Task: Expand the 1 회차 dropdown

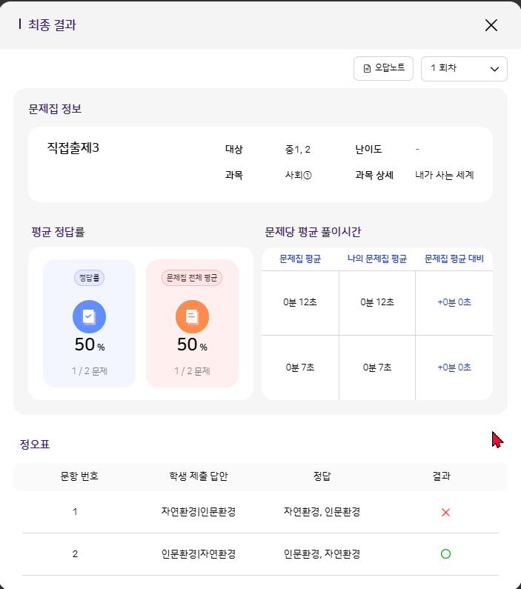Action: click(464, 68)
